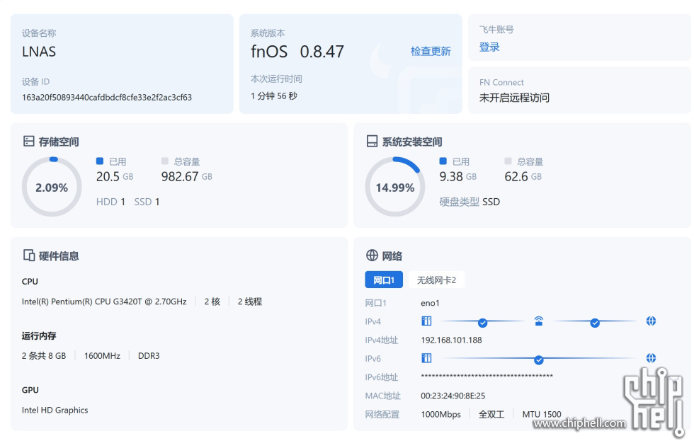The height and width of the screenshot is (448, 694).
Task: Click the globe icon beside the 网络 heading
Action: 372,255
